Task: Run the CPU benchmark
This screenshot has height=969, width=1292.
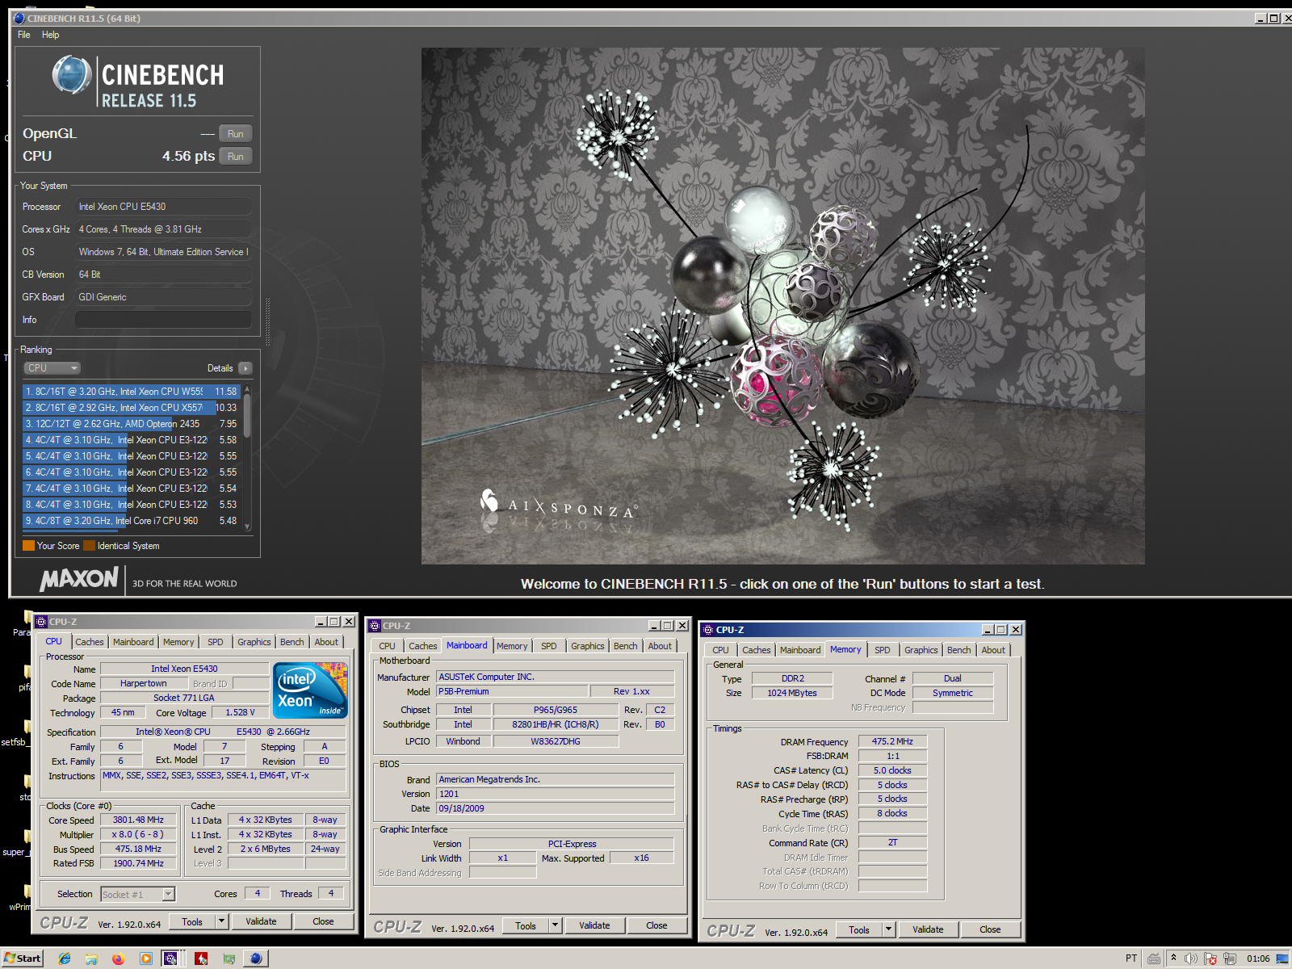Action: tap(236, 157)
